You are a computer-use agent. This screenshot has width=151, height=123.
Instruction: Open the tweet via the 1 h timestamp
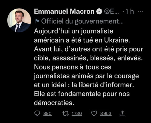pos(130,12)
